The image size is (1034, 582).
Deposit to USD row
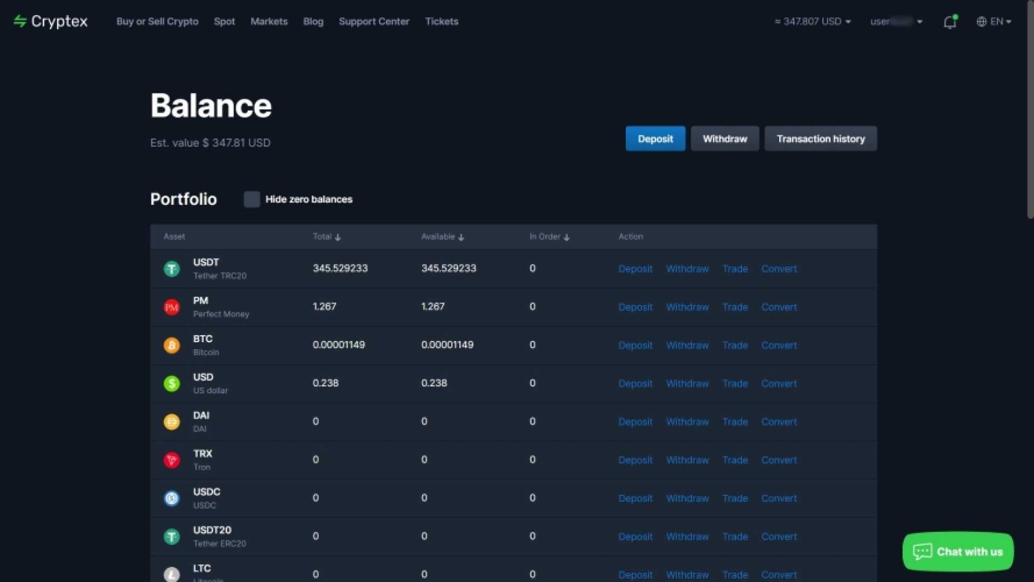click(x=635, y=383)
